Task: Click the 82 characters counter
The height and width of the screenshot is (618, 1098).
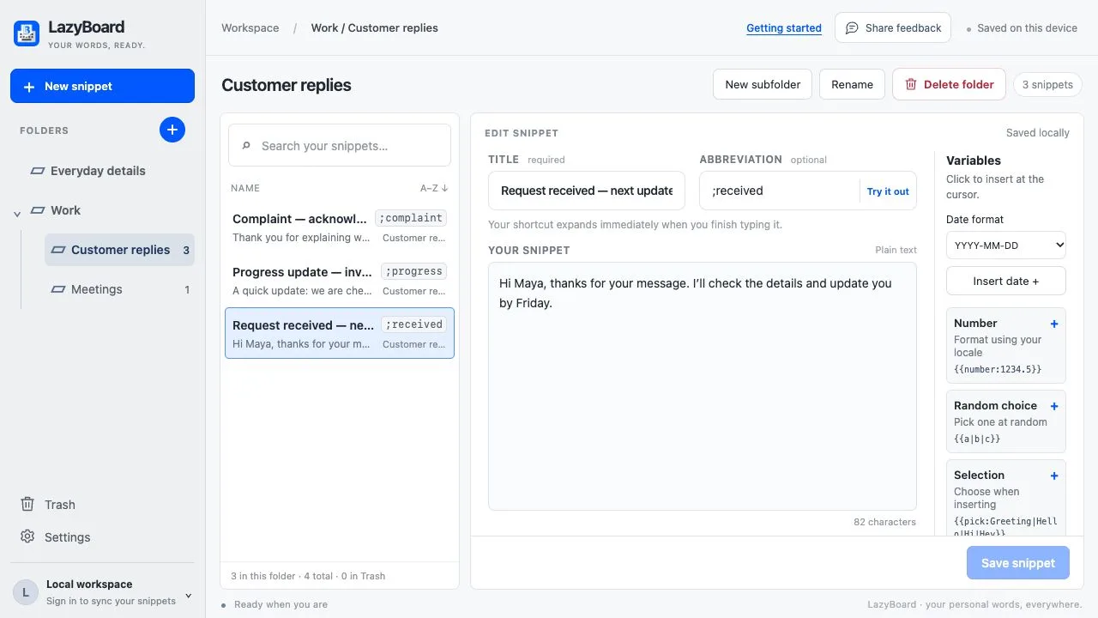Action: point(884,522)
